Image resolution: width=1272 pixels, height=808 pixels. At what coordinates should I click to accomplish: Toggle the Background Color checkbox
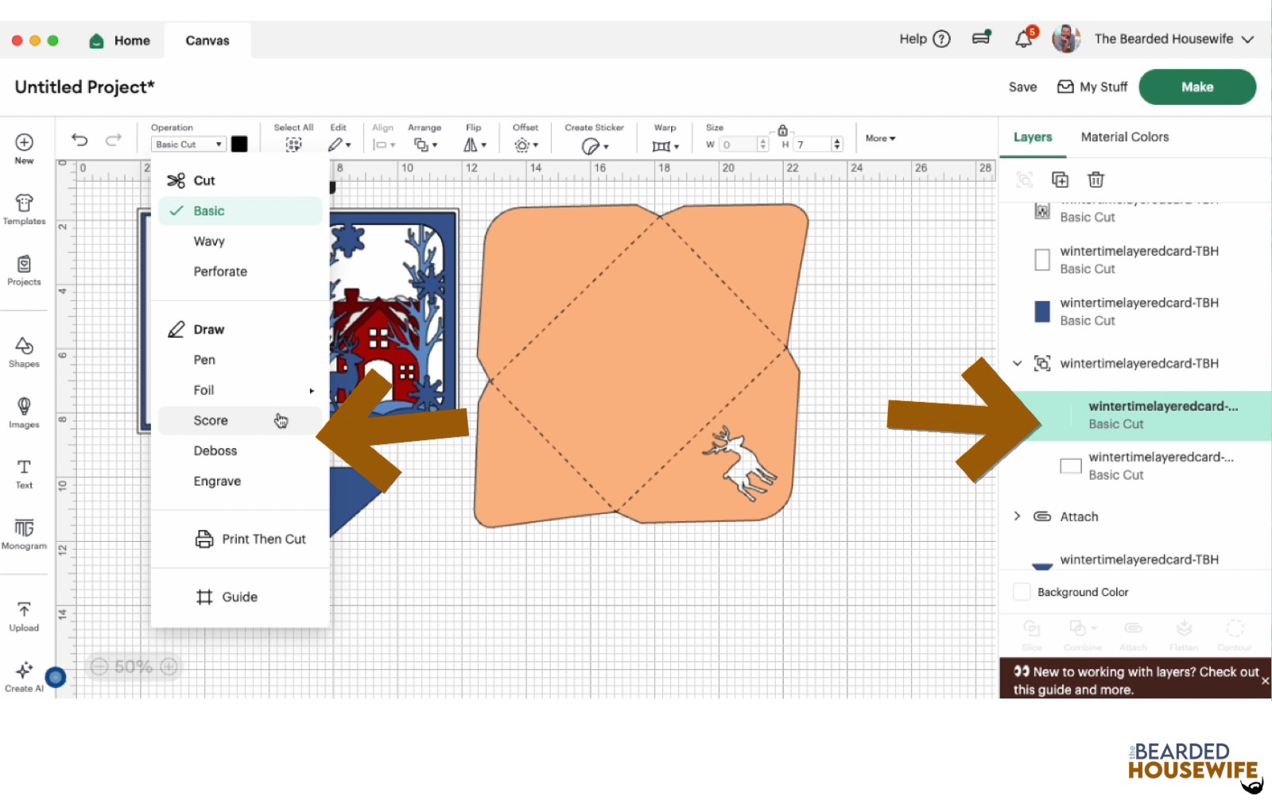click(x=1022, y=592)
